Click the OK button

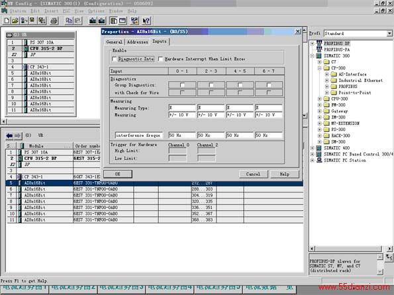(x=118, y=174)
